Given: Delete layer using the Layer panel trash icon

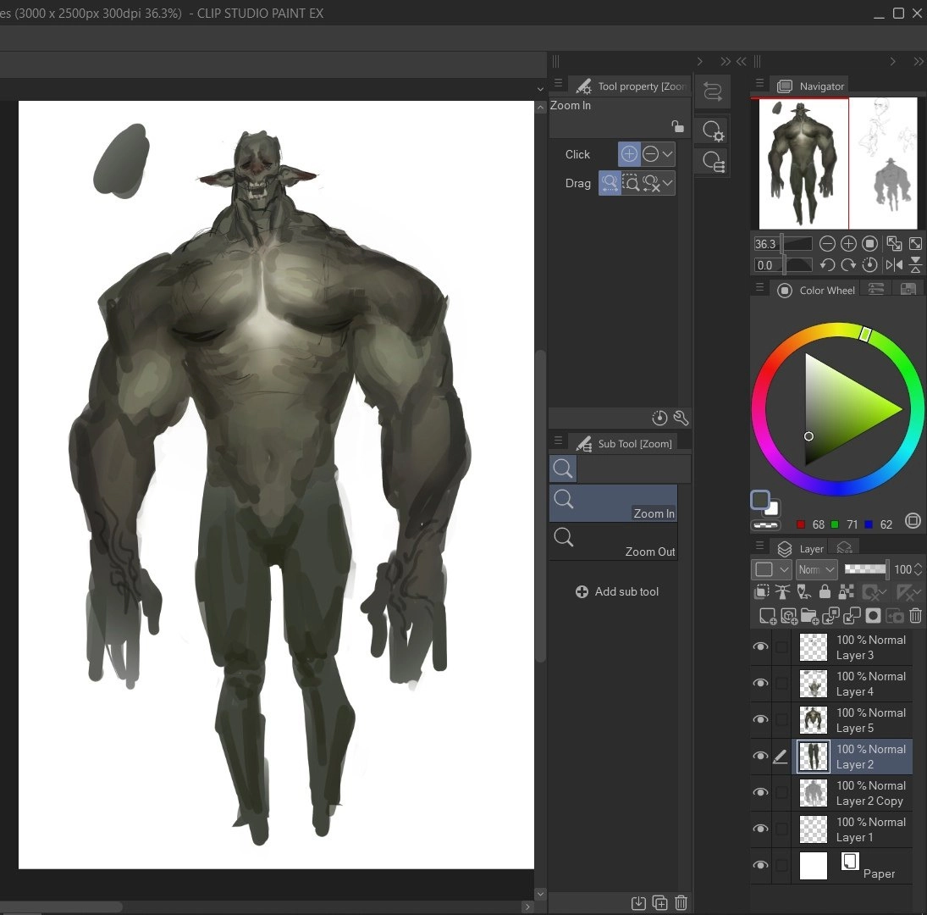Looking at the screenshot, I should click(915, 616).
